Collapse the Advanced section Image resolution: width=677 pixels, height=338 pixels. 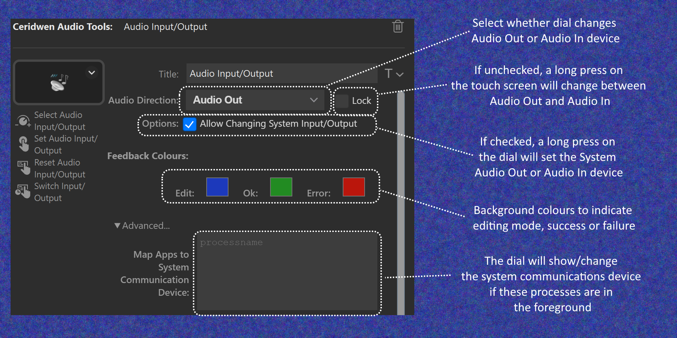point(117,226)
